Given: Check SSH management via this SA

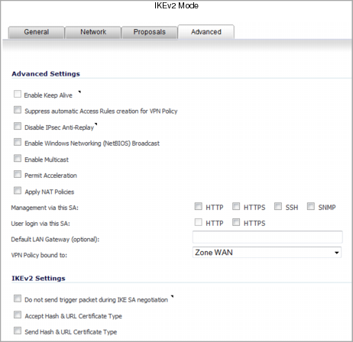Looking at the screenshot, I should click(x=278, y=206).
